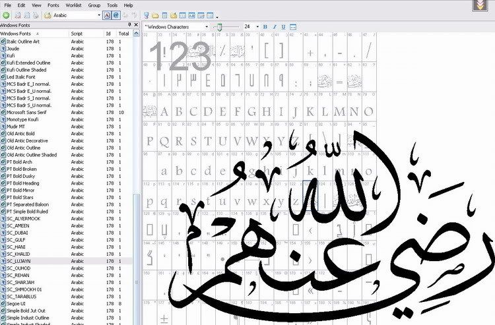Select the Old Antic Decorative font
The height and width of the screenshot is (325, 495).
(x=66, y=140)
